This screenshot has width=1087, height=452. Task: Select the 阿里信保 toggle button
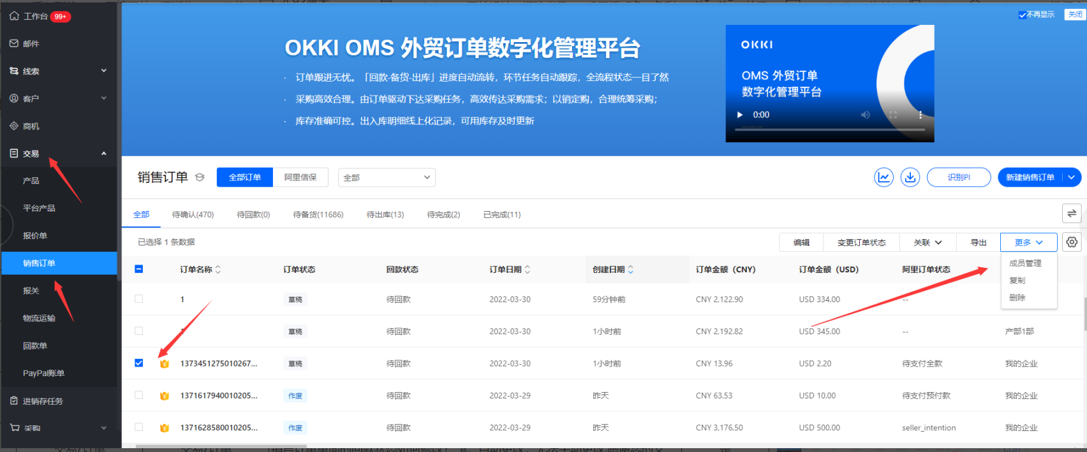300,177
